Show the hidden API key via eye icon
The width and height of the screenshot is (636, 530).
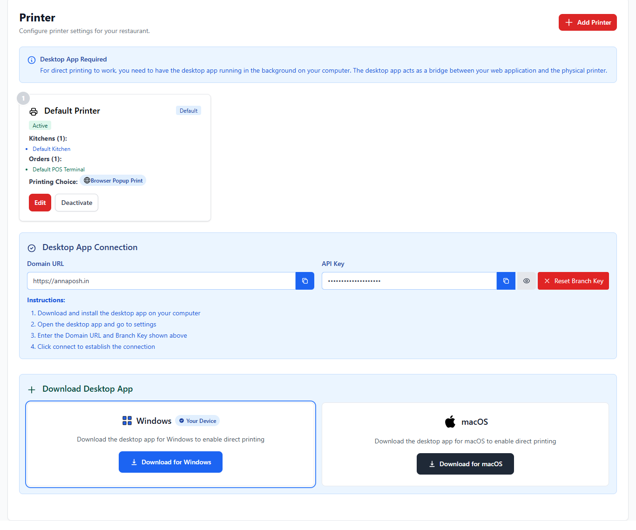pyautogui.click(x=527, y=281)
